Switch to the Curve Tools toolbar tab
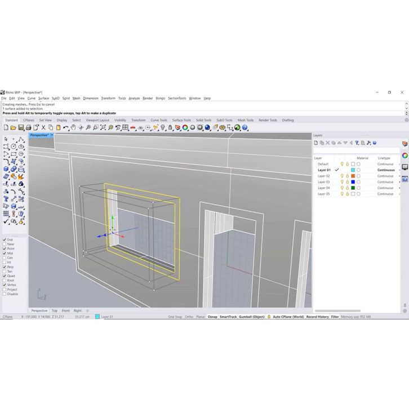This screenshot has width=409, height=409. tap(159, 120)
